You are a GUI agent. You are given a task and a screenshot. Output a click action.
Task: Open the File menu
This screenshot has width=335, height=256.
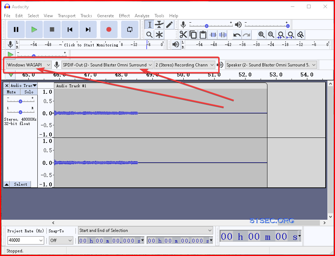[x=7, y=16]
